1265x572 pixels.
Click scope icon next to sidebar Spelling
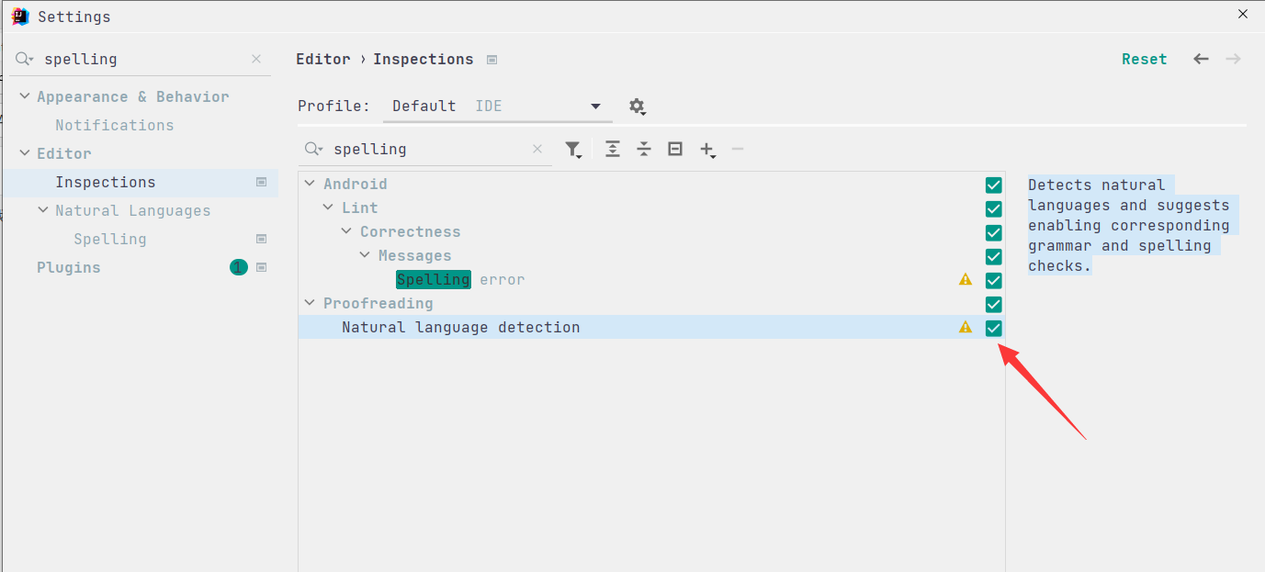pyautogui.click(x=261, y=239)
